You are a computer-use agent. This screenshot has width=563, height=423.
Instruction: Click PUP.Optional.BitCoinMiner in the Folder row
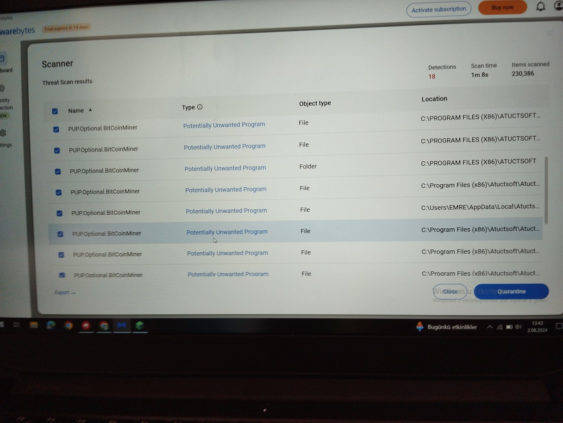tap(104, 171)
